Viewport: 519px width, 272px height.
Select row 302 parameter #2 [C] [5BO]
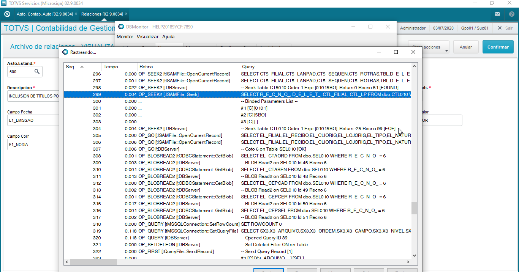[x=237, y=115]
